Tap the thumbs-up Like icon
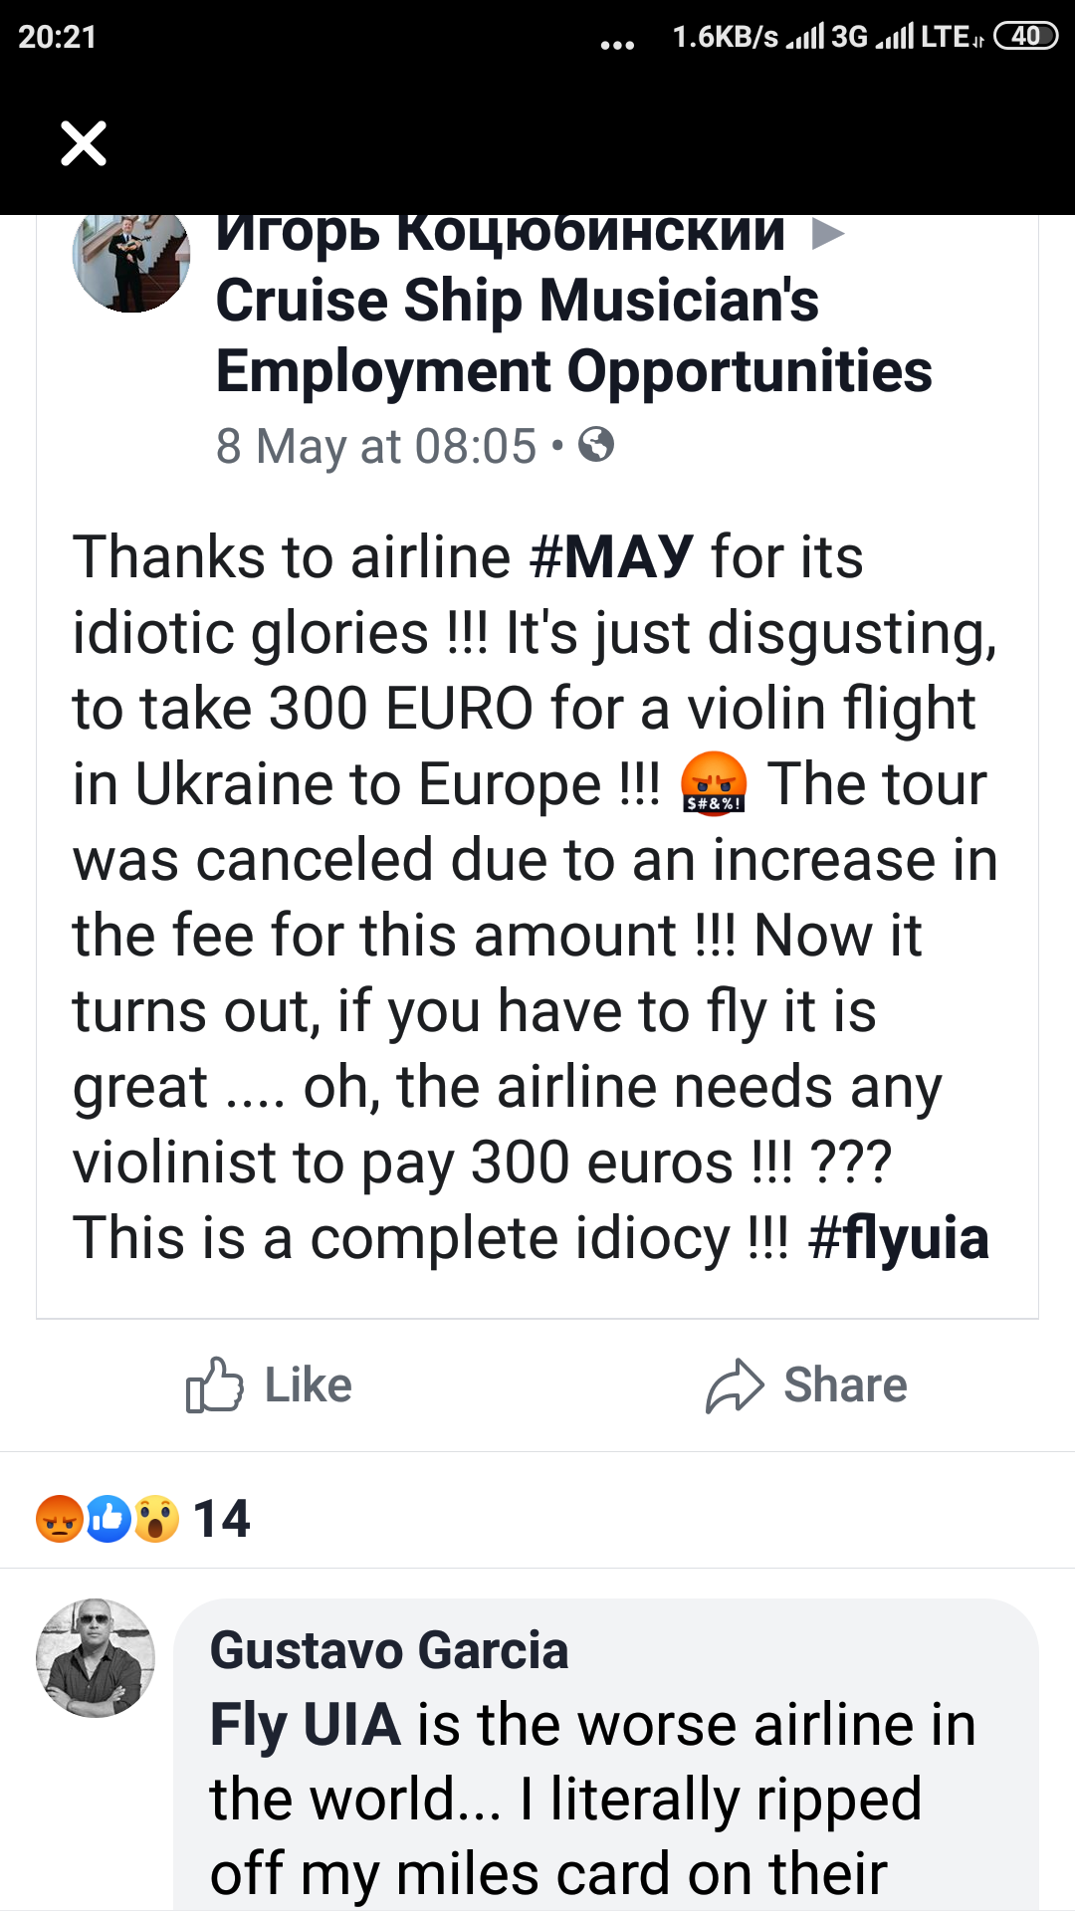This screenshot has width=1075, height=1911. 214,1384
